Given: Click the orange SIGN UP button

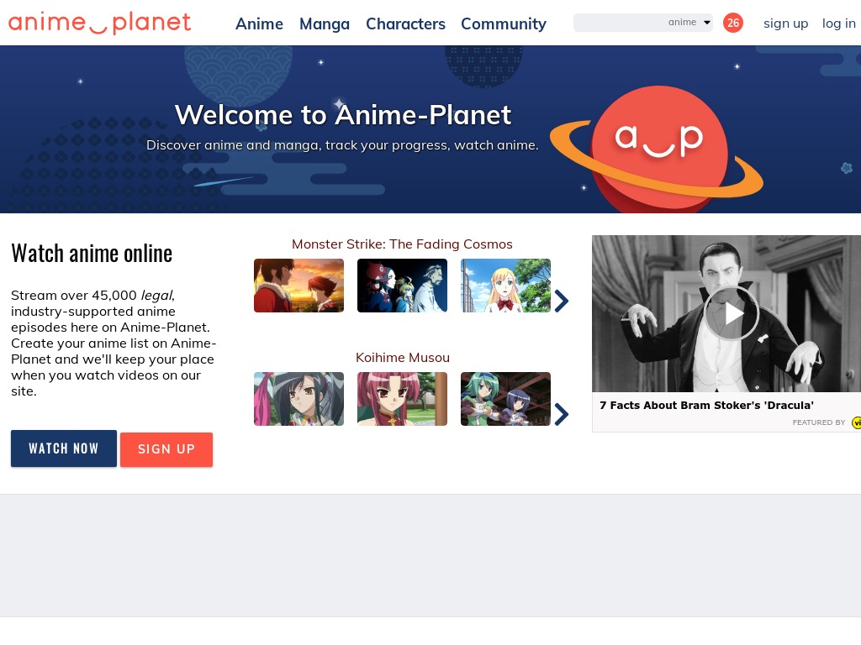Looking at the screenshot, I should pyautogui.click(x=166, y=449).
